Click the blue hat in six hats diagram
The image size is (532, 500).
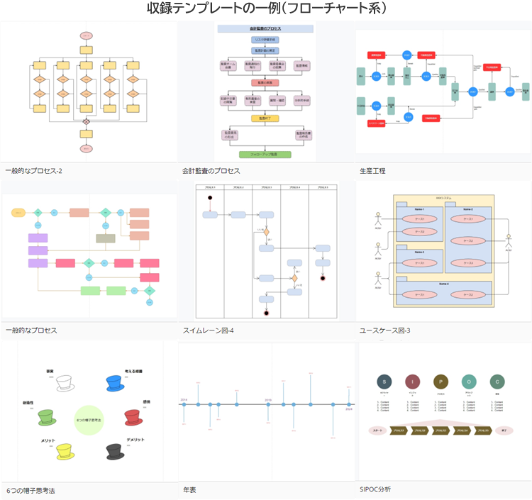[x=116, y=383]
